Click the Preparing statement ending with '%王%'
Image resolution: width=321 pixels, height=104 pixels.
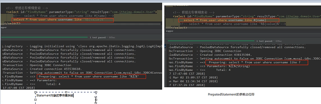pos(92,77)
